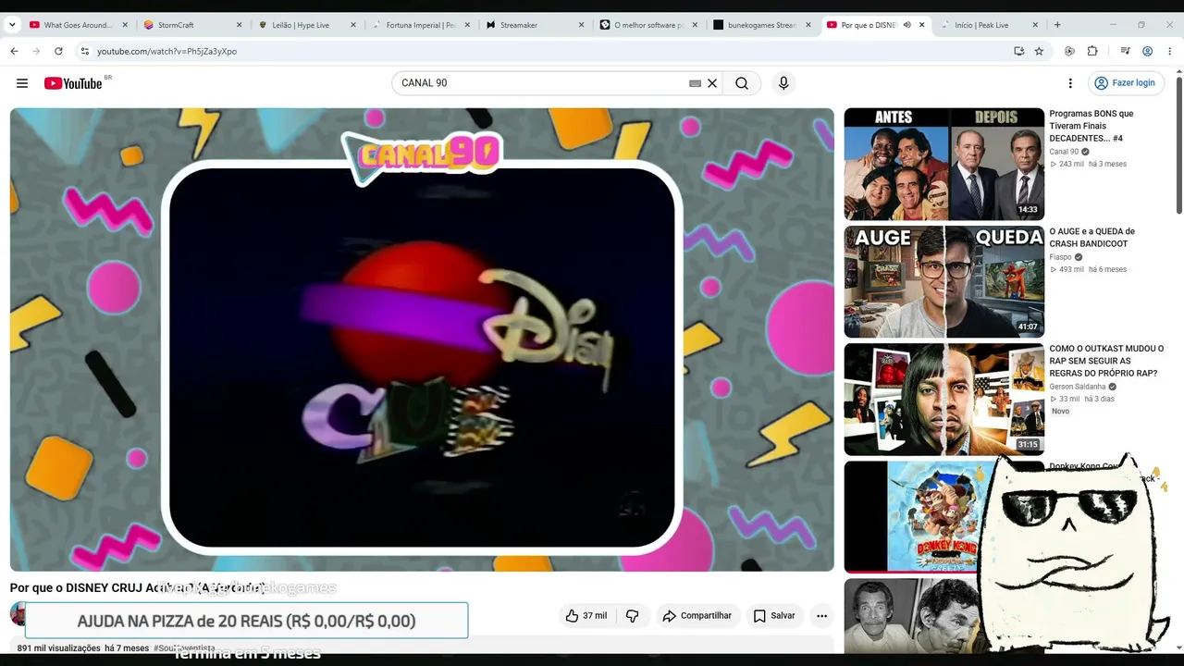
Task: Dislike the video with thumbs down
Action: click(633, 616)
